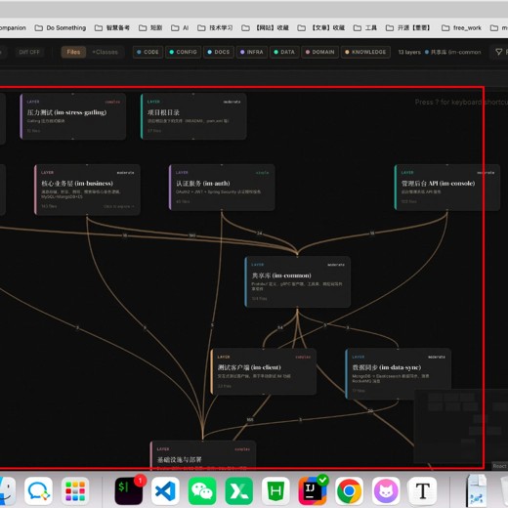Select the 测试客户端 (im-client) layer node

[264, 371]
